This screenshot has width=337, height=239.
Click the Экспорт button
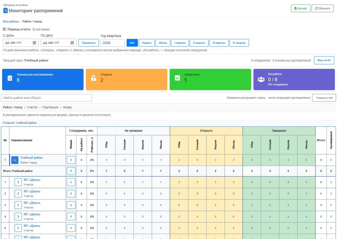[301, 8]
